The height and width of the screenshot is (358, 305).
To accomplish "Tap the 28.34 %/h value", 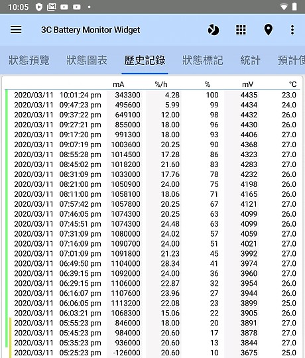I will click(170, 264).
